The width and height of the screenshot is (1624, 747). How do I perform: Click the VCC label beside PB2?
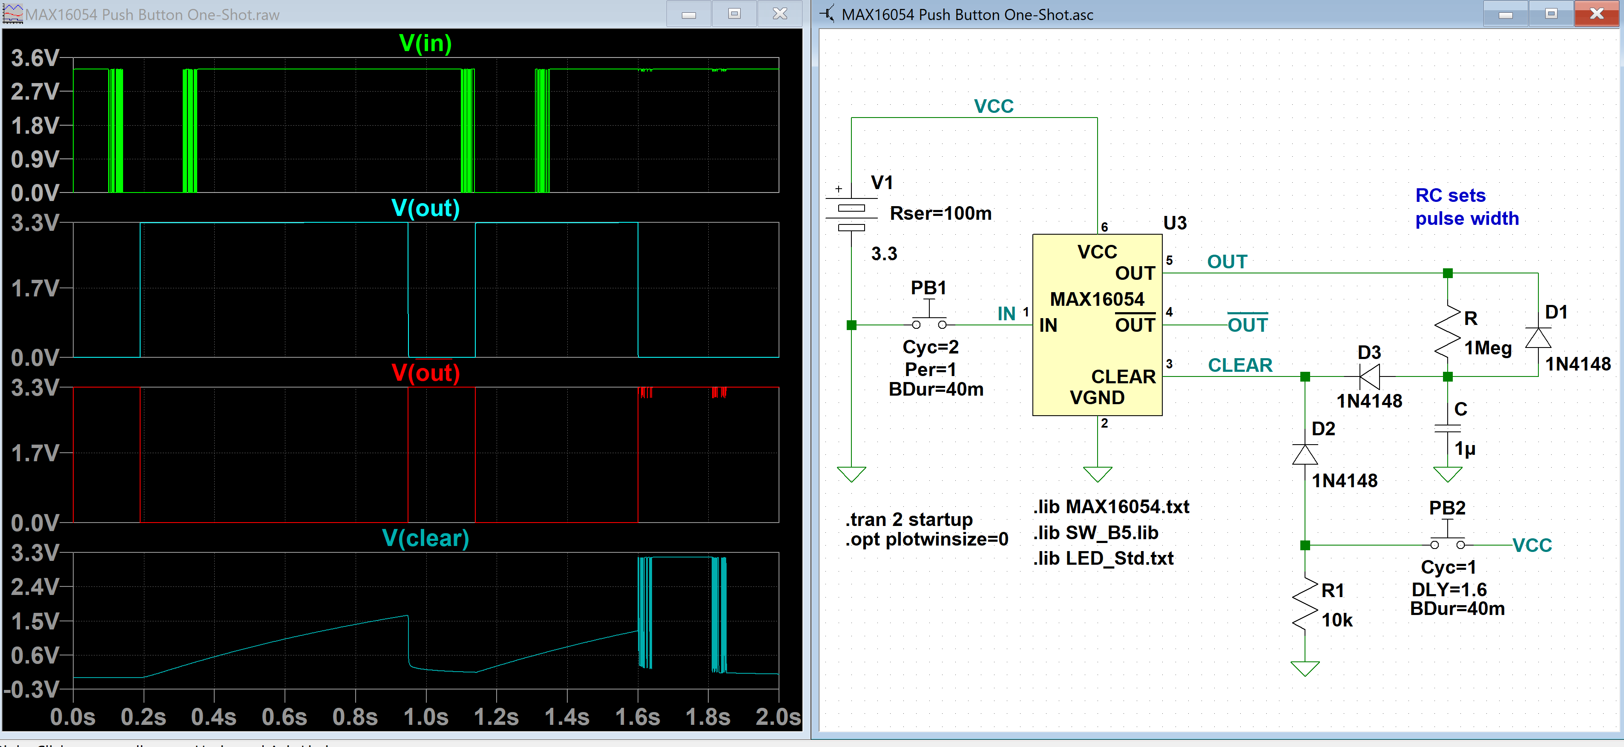click(x=1532, y=545)
